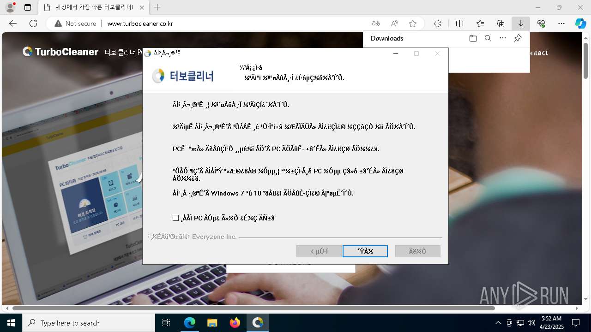Open Collections icon in toolbar
The height and width of the screenshot is (332, 591).
point(501,24)
